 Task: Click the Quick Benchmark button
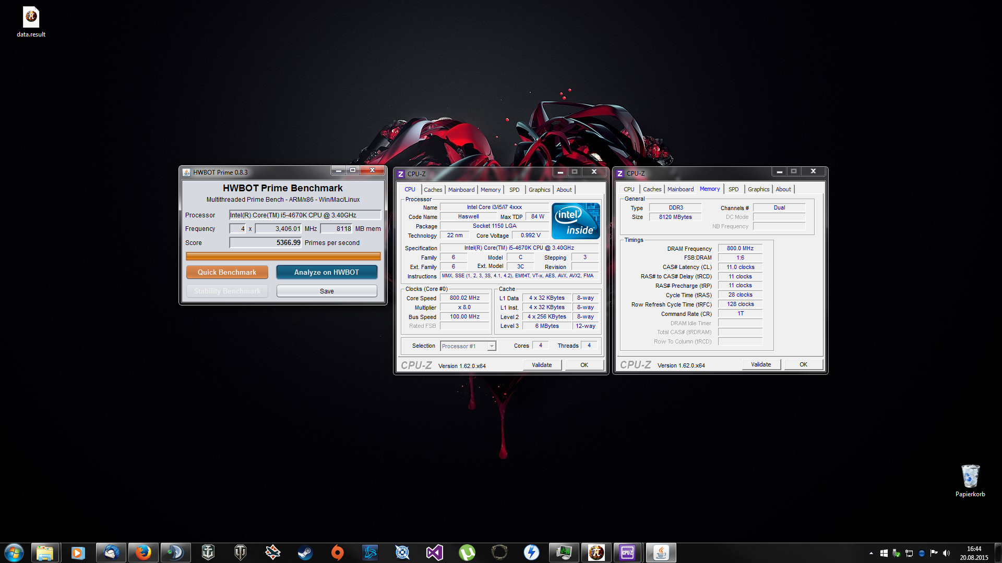[227, 272]
